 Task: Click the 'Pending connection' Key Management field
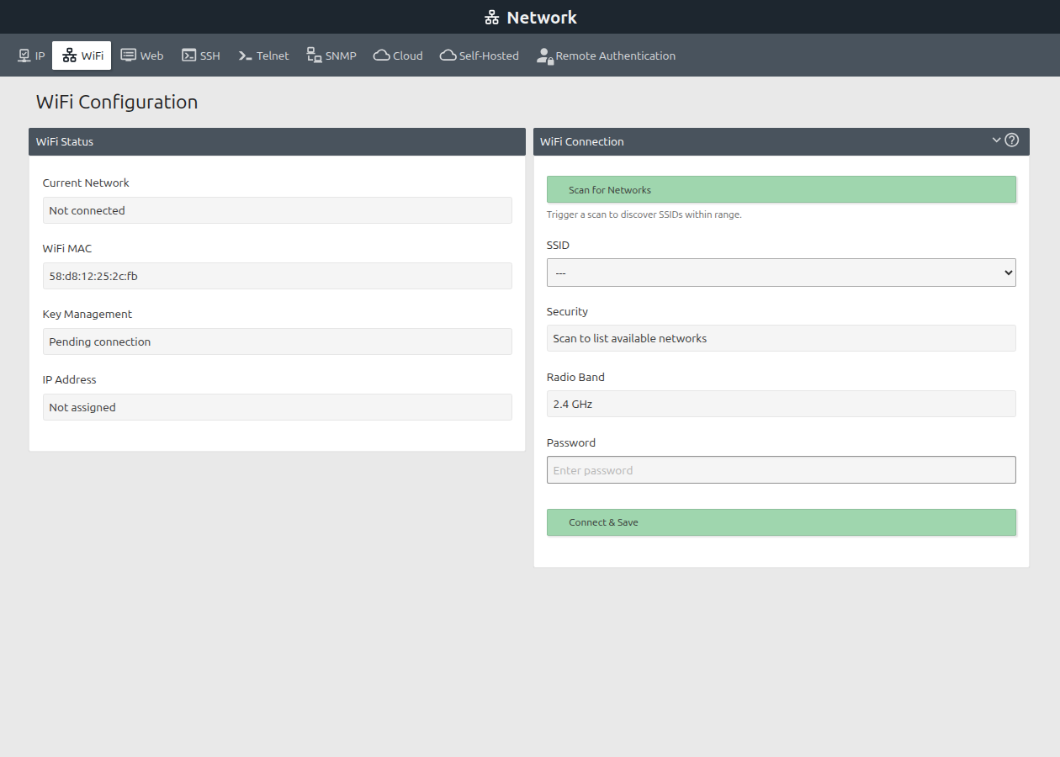[x=277, y=341]
